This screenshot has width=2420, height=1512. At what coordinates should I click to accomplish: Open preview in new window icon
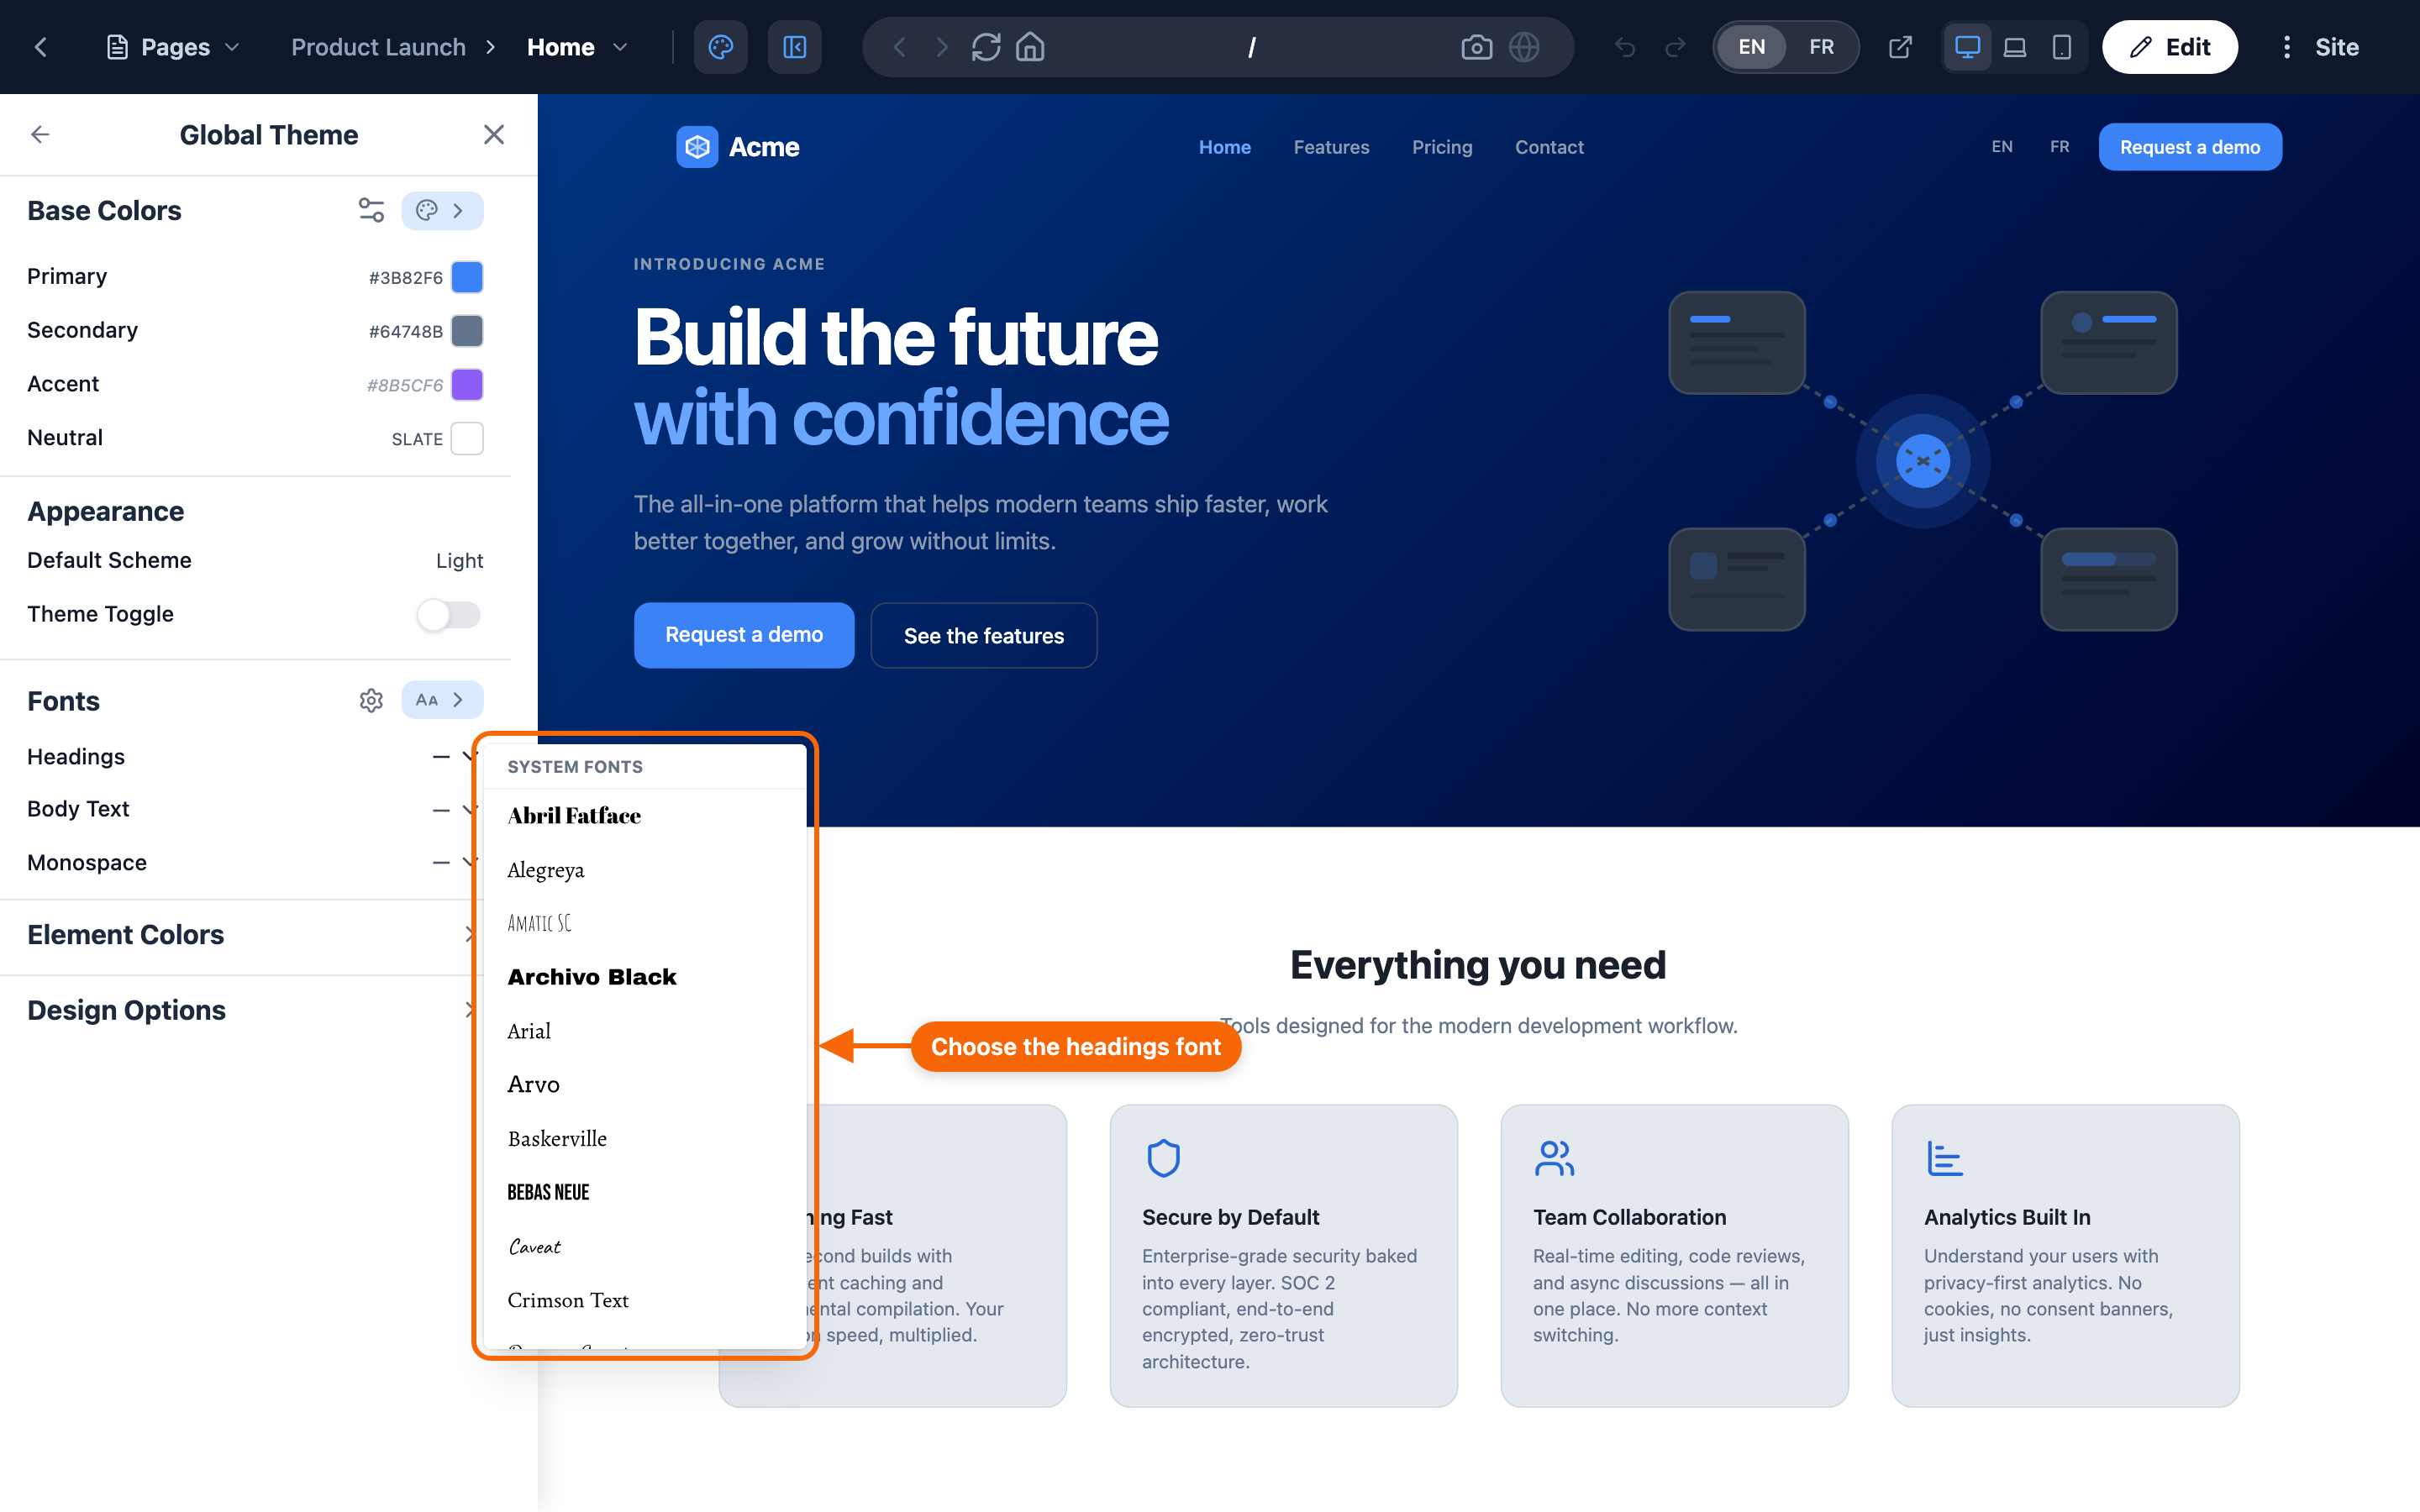pos(1900,47)
